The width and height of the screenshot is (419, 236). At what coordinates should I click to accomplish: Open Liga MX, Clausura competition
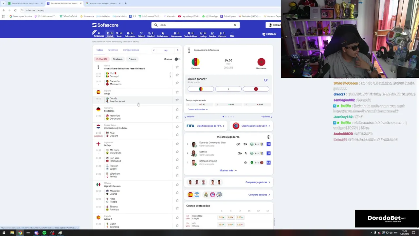(112, 186)
